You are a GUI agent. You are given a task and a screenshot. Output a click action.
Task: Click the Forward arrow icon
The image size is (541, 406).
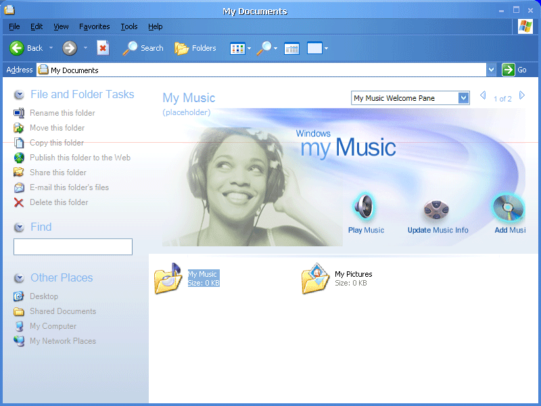pyautogui.click(x=69, y=48)
